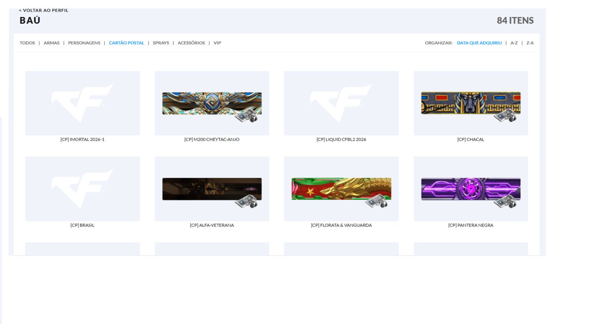600x324 pixels.
Task: Open the placeholder card for Imortal 2026-1
Action: click(82, 103)
